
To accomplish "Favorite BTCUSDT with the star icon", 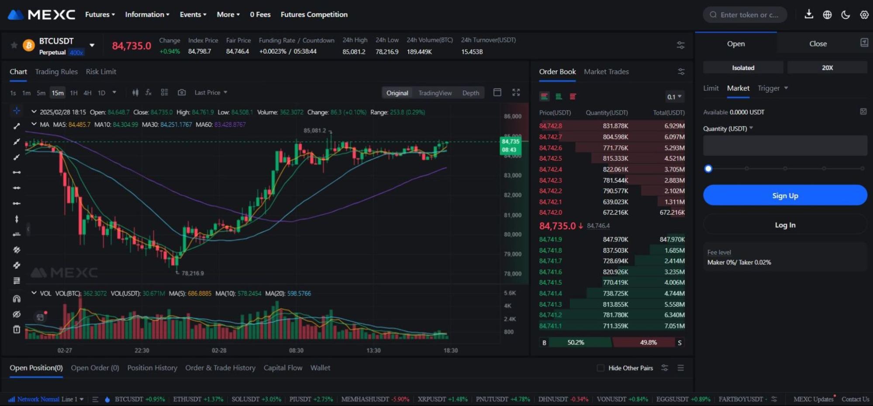I will point(14,45).
